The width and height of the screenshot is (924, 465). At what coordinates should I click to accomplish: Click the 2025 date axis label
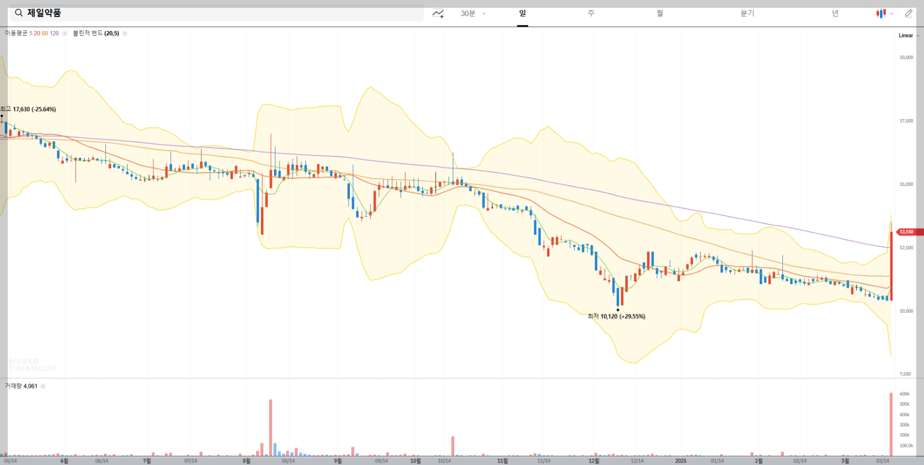coord(681,461)
